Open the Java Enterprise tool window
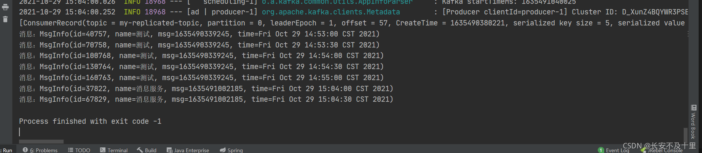 188,150
